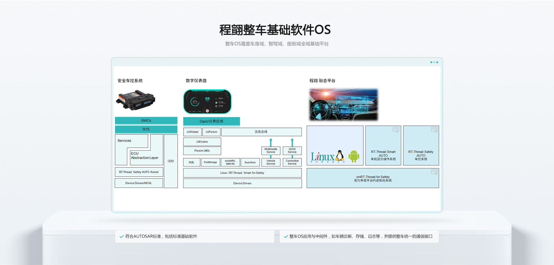Click the 符合AUTOSAR标准 feature bar
554x265 pixels.
195,236
